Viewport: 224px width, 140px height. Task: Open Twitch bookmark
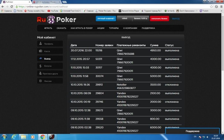[x=204, y=11]
